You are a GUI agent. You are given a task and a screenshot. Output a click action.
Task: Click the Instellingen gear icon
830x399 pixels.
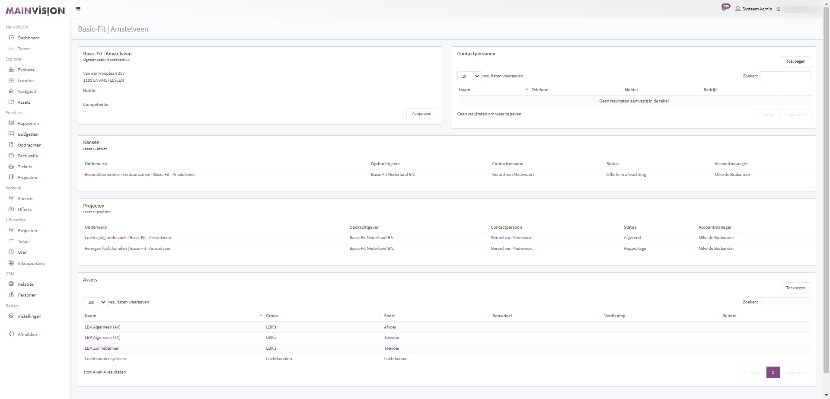(11, 316)
